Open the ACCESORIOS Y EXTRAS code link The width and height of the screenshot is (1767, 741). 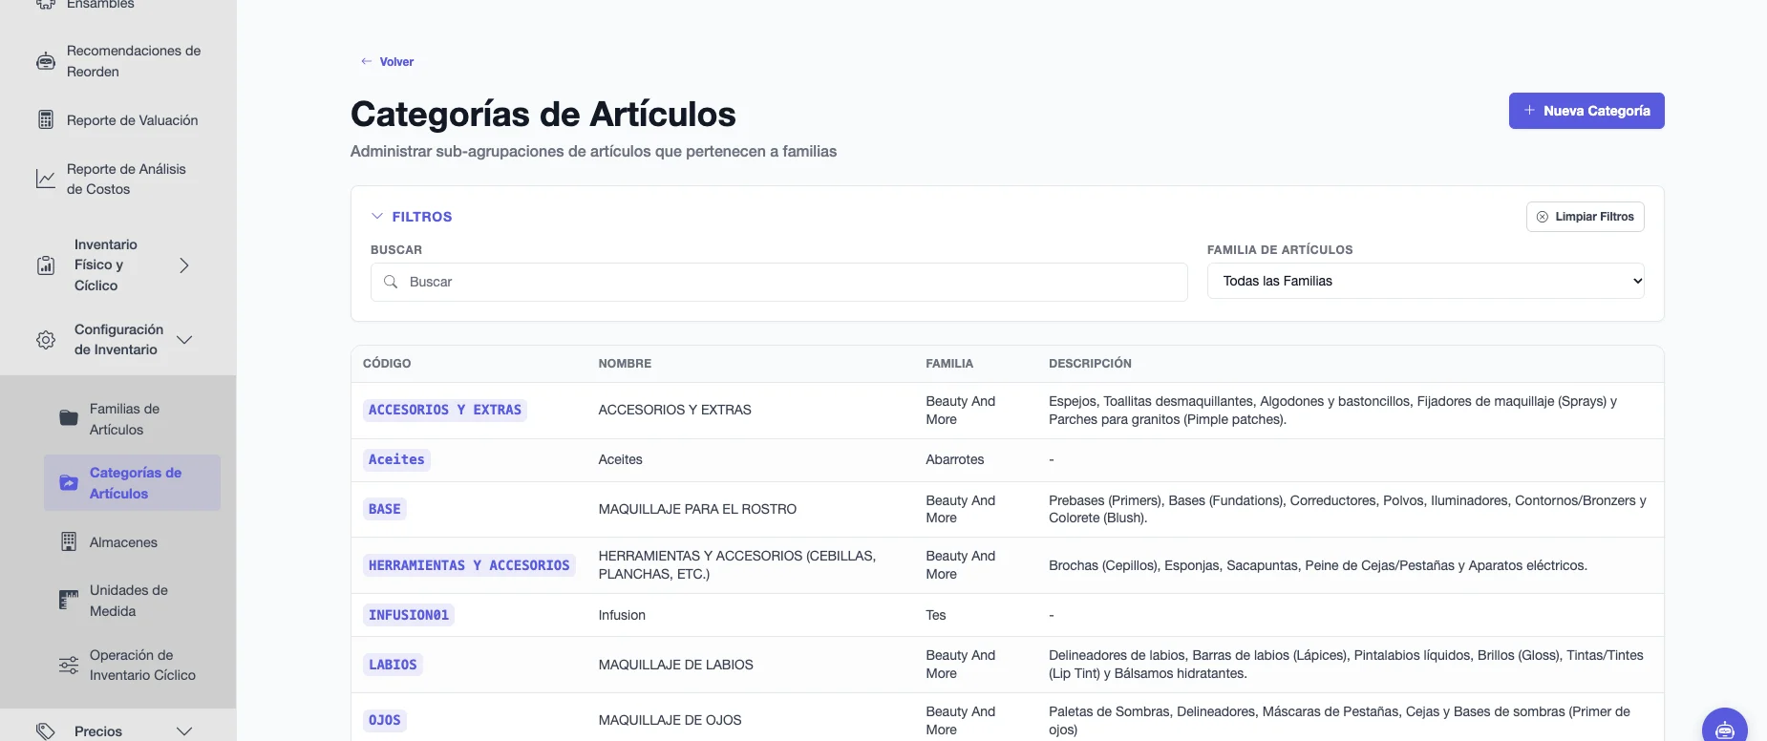[445, 410]
